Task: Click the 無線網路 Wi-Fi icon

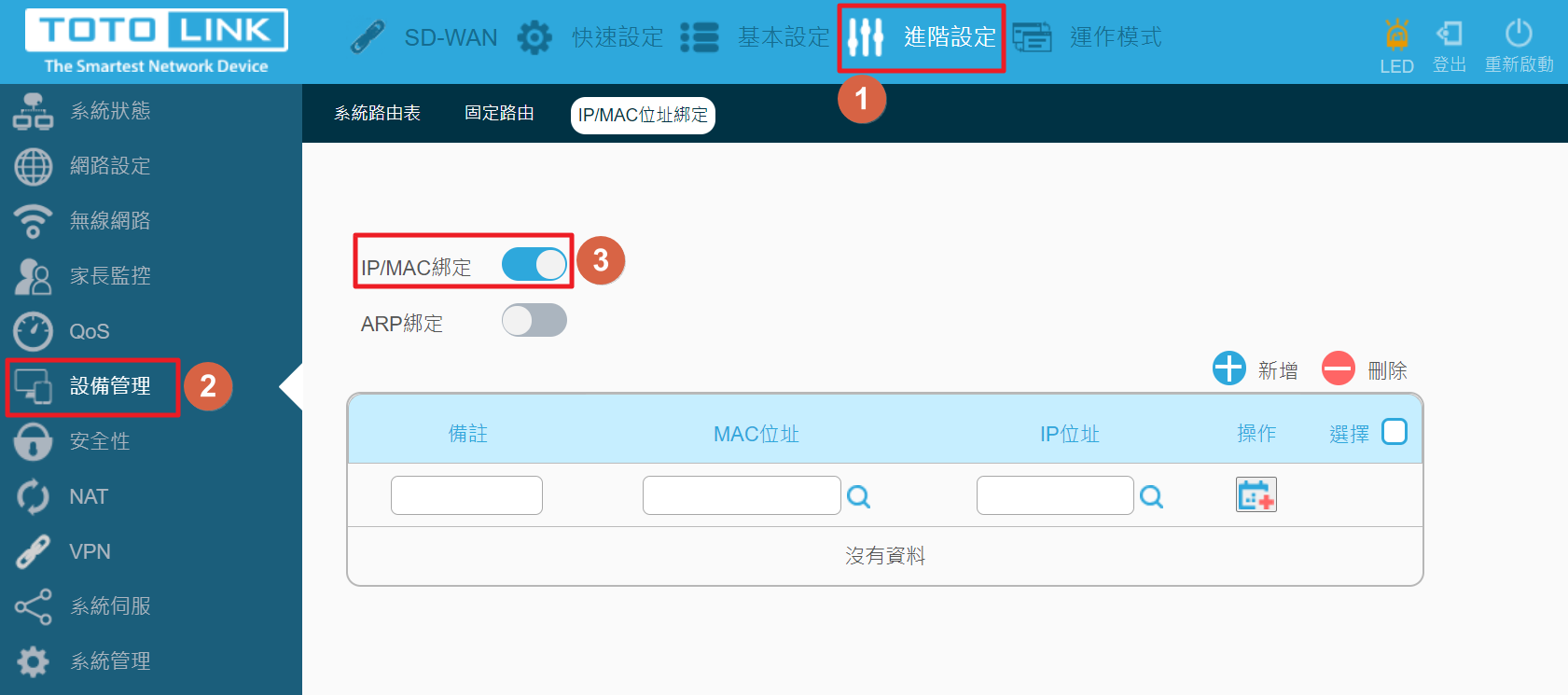Action: tap(33, 221)
